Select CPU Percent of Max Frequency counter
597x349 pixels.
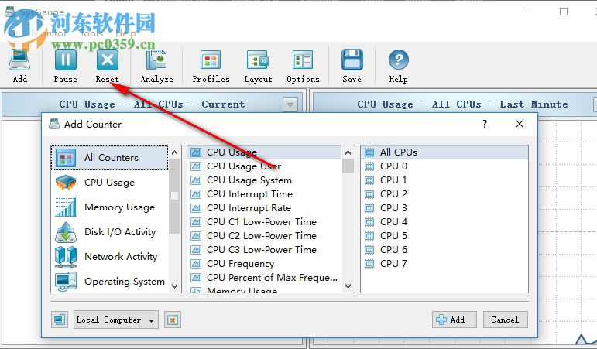click(x=265, y=278)
